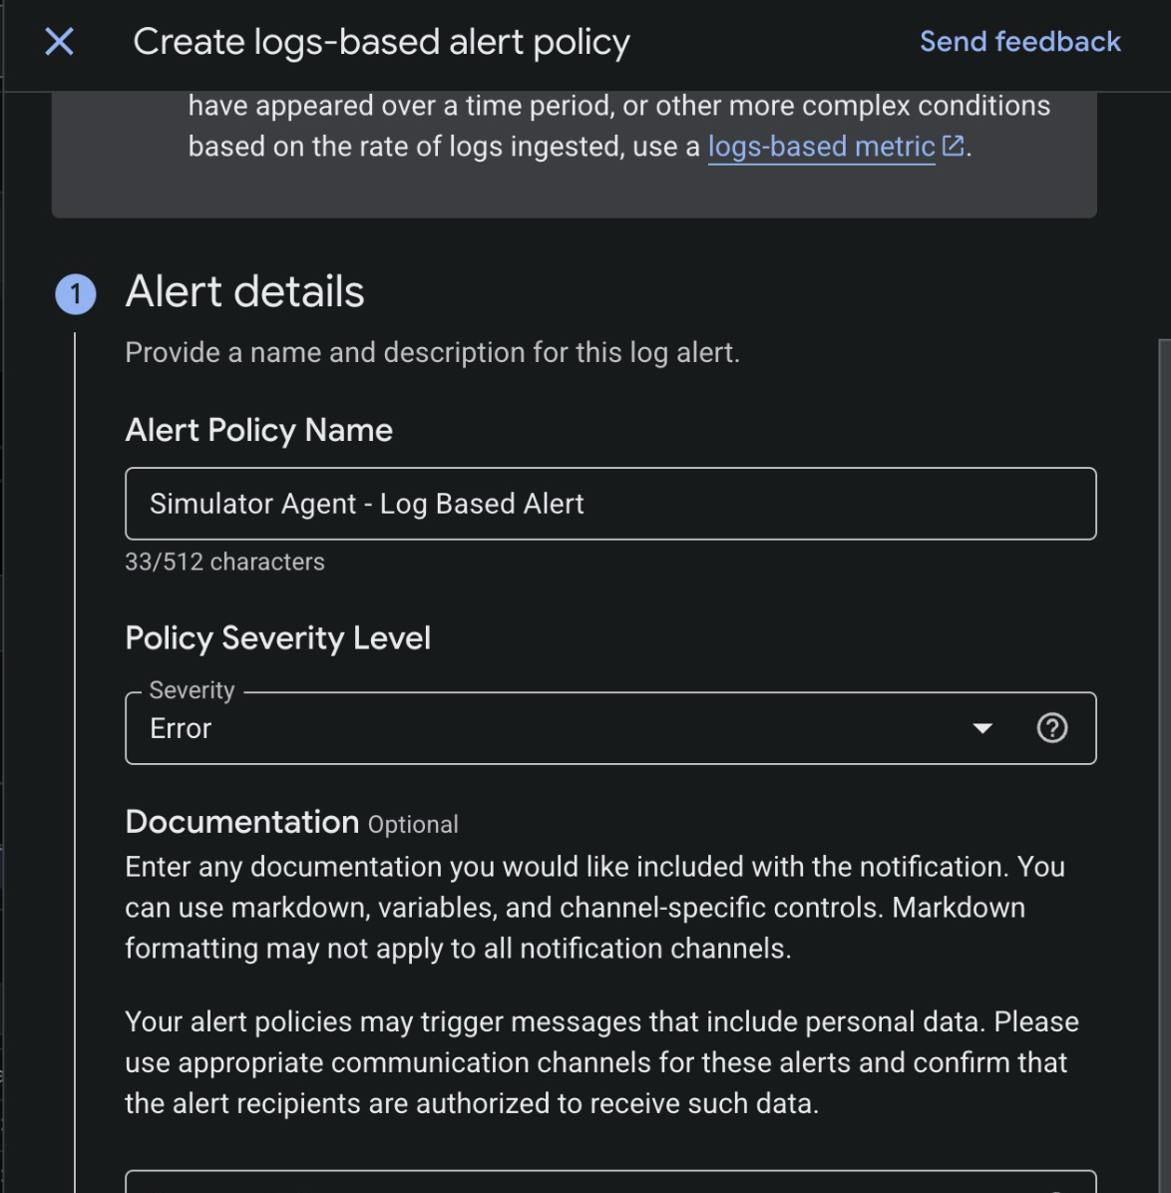Click the Documentation text box at the bottom
The image size is (1171, 1193).
[x=609, y=1182]
